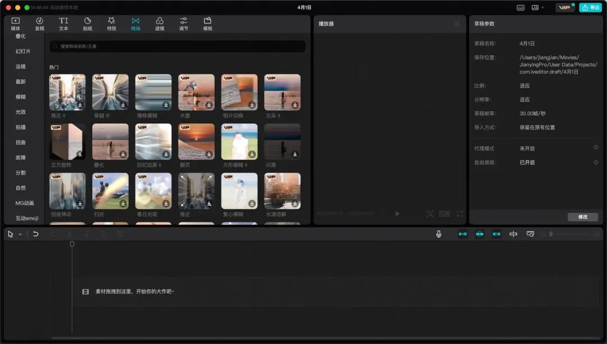Open the layout dropdown in title bar
This screenshot has height=344, width=607.
538,7
